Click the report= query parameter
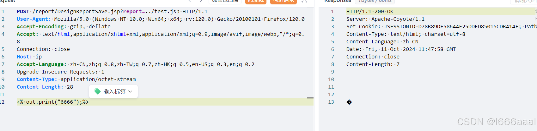The image size is (537, 131). click(134, 12)
